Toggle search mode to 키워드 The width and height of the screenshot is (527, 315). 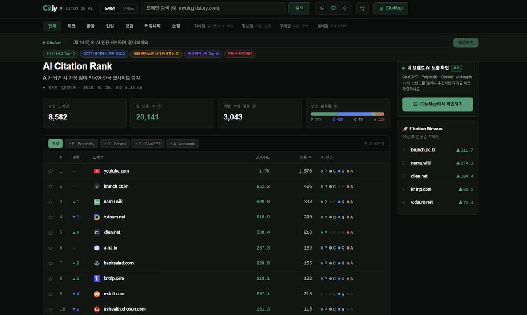129,8
